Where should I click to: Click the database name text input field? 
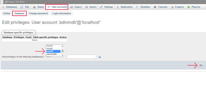pyautogui.click(x=82, y=57)
